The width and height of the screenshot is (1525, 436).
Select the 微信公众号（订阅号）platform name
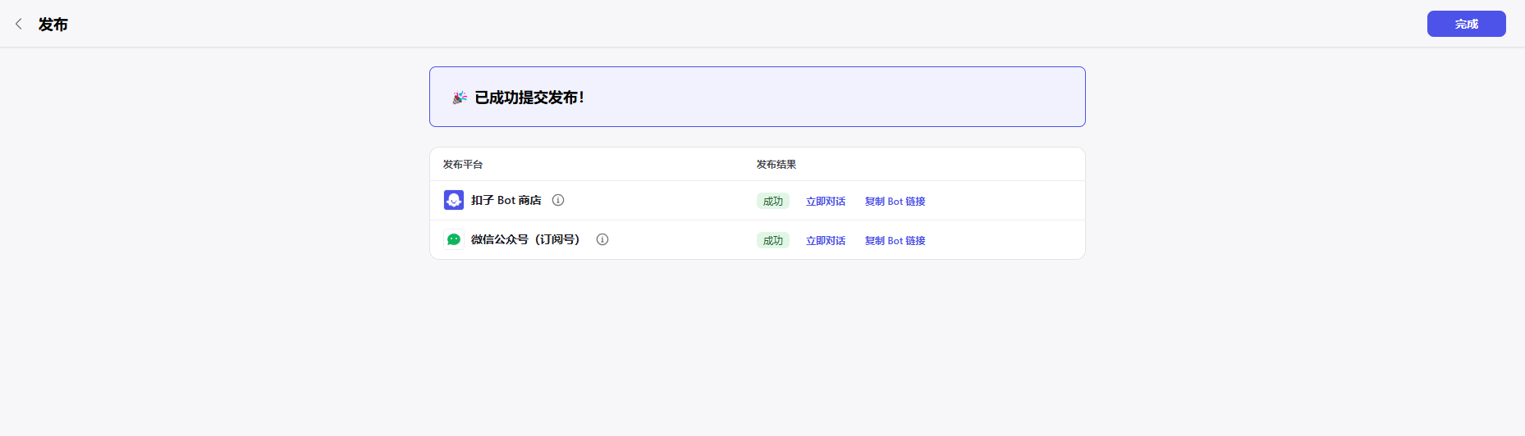click(x=525, y=239)
